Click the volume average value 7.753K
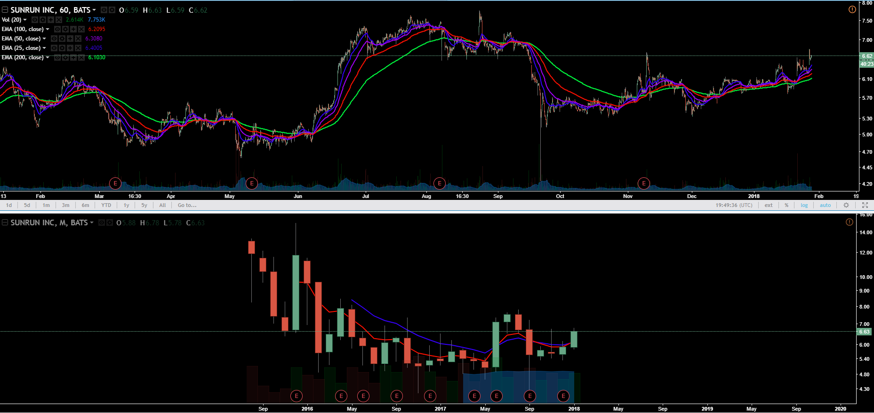874x413 pixels. 96,20
